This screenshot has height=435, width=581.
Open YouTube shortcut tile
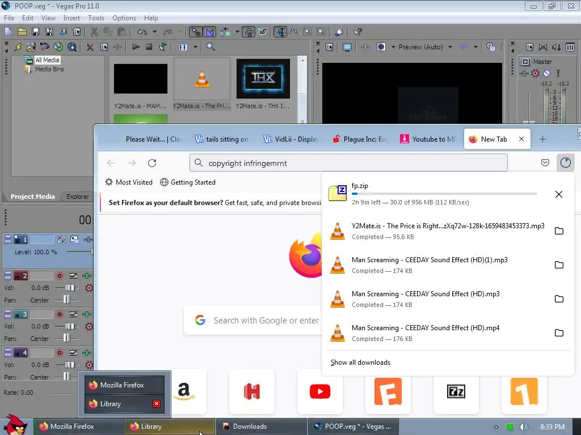click(320, 391)
